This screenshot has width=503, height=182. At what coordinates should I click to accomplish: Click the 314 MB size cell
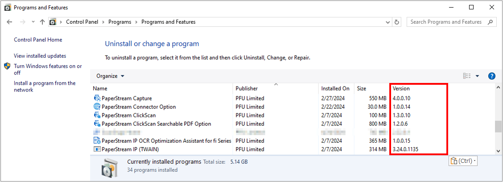pos(378,149)
